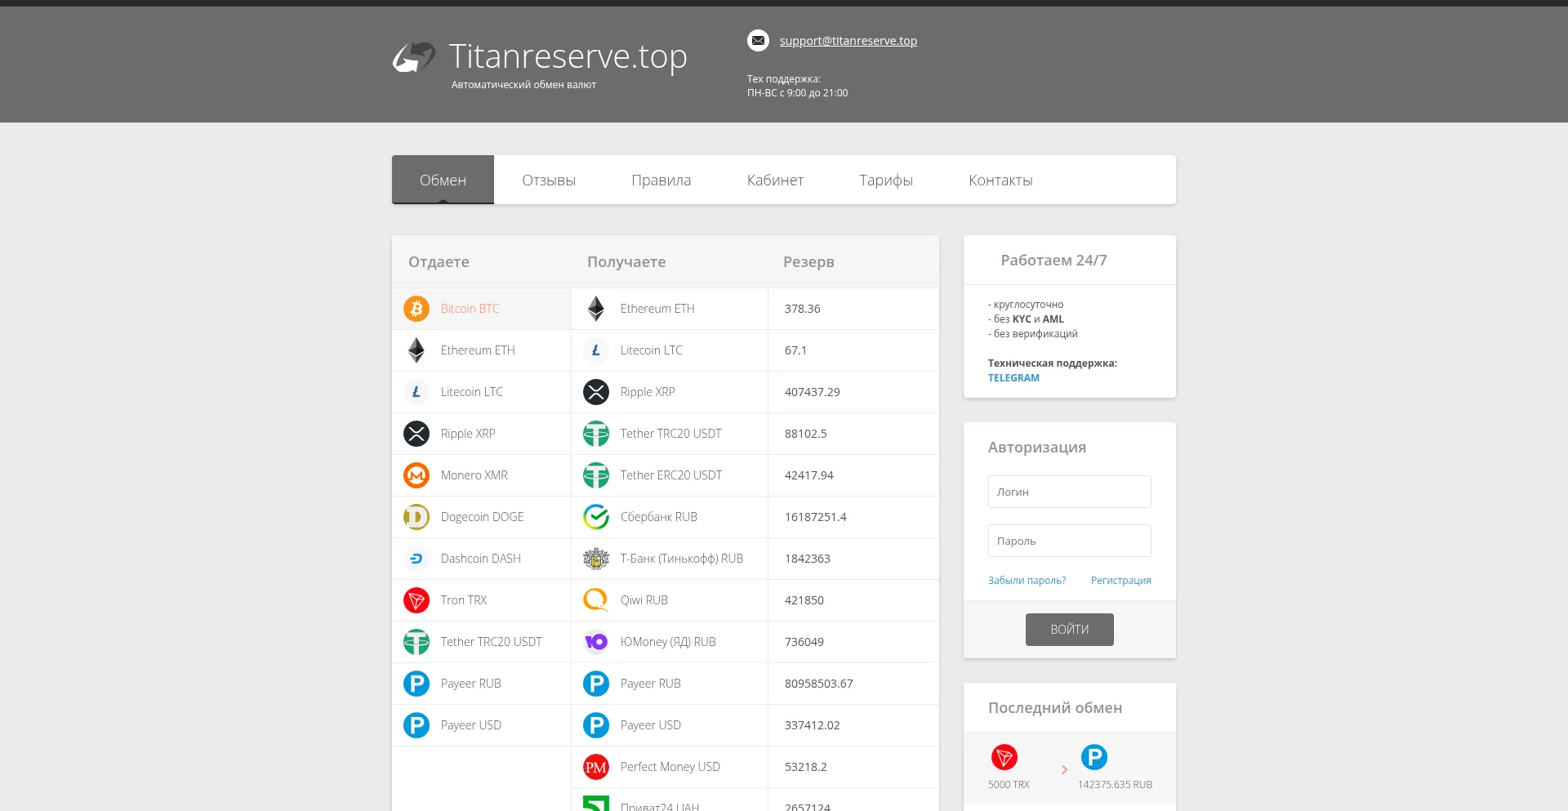Pick the Qiwi RUB icon
This screenshot has width=1568, height=811.
[x=596, y=600]
